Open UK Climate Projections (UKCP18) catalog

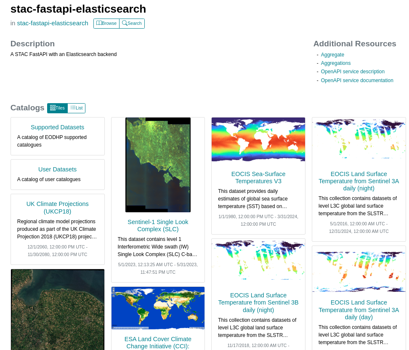click(57, 208)
